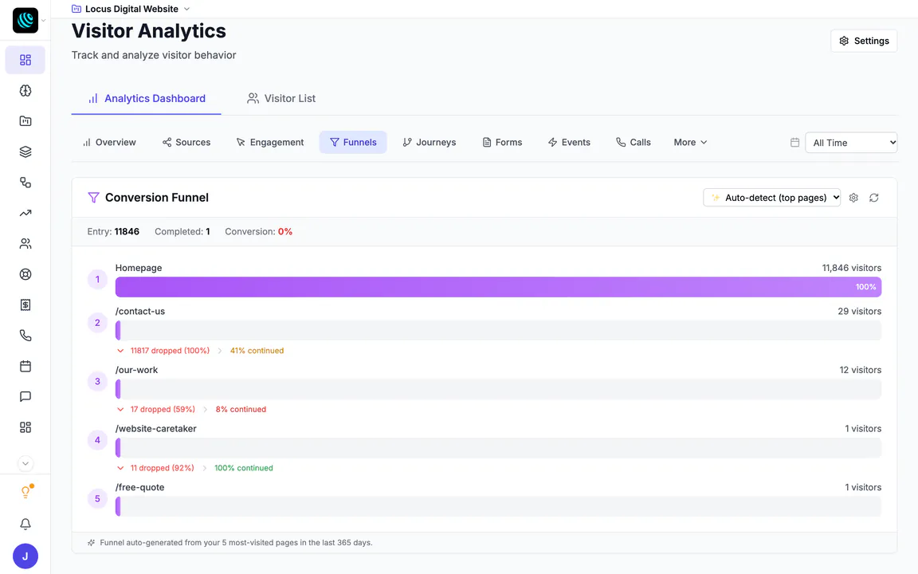
Task: Select the Funnels sub-tab
Action: coord(353,143)
